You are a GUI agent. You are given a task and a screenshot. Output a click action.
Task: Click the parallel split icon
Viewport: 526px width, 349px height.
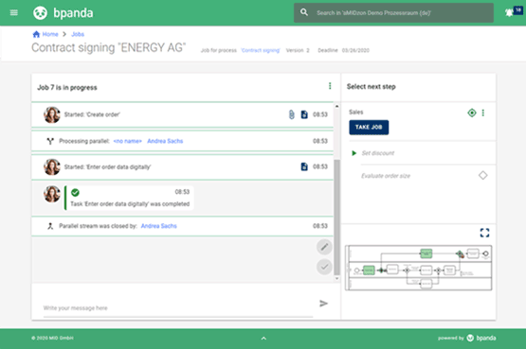click(x=50, y=141)
